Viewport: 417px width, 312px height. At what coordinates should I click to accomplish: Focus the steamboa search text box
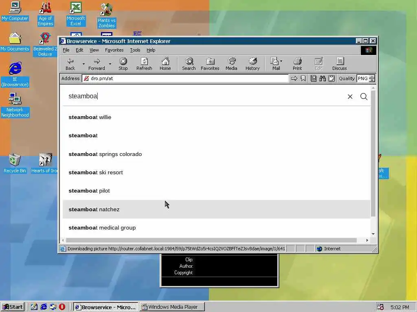point(205,96)
